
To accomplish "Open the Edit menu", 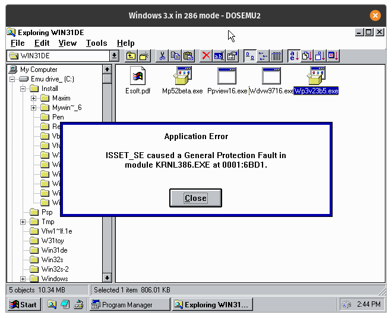I will pyautogui.click(x=42, y=43).
